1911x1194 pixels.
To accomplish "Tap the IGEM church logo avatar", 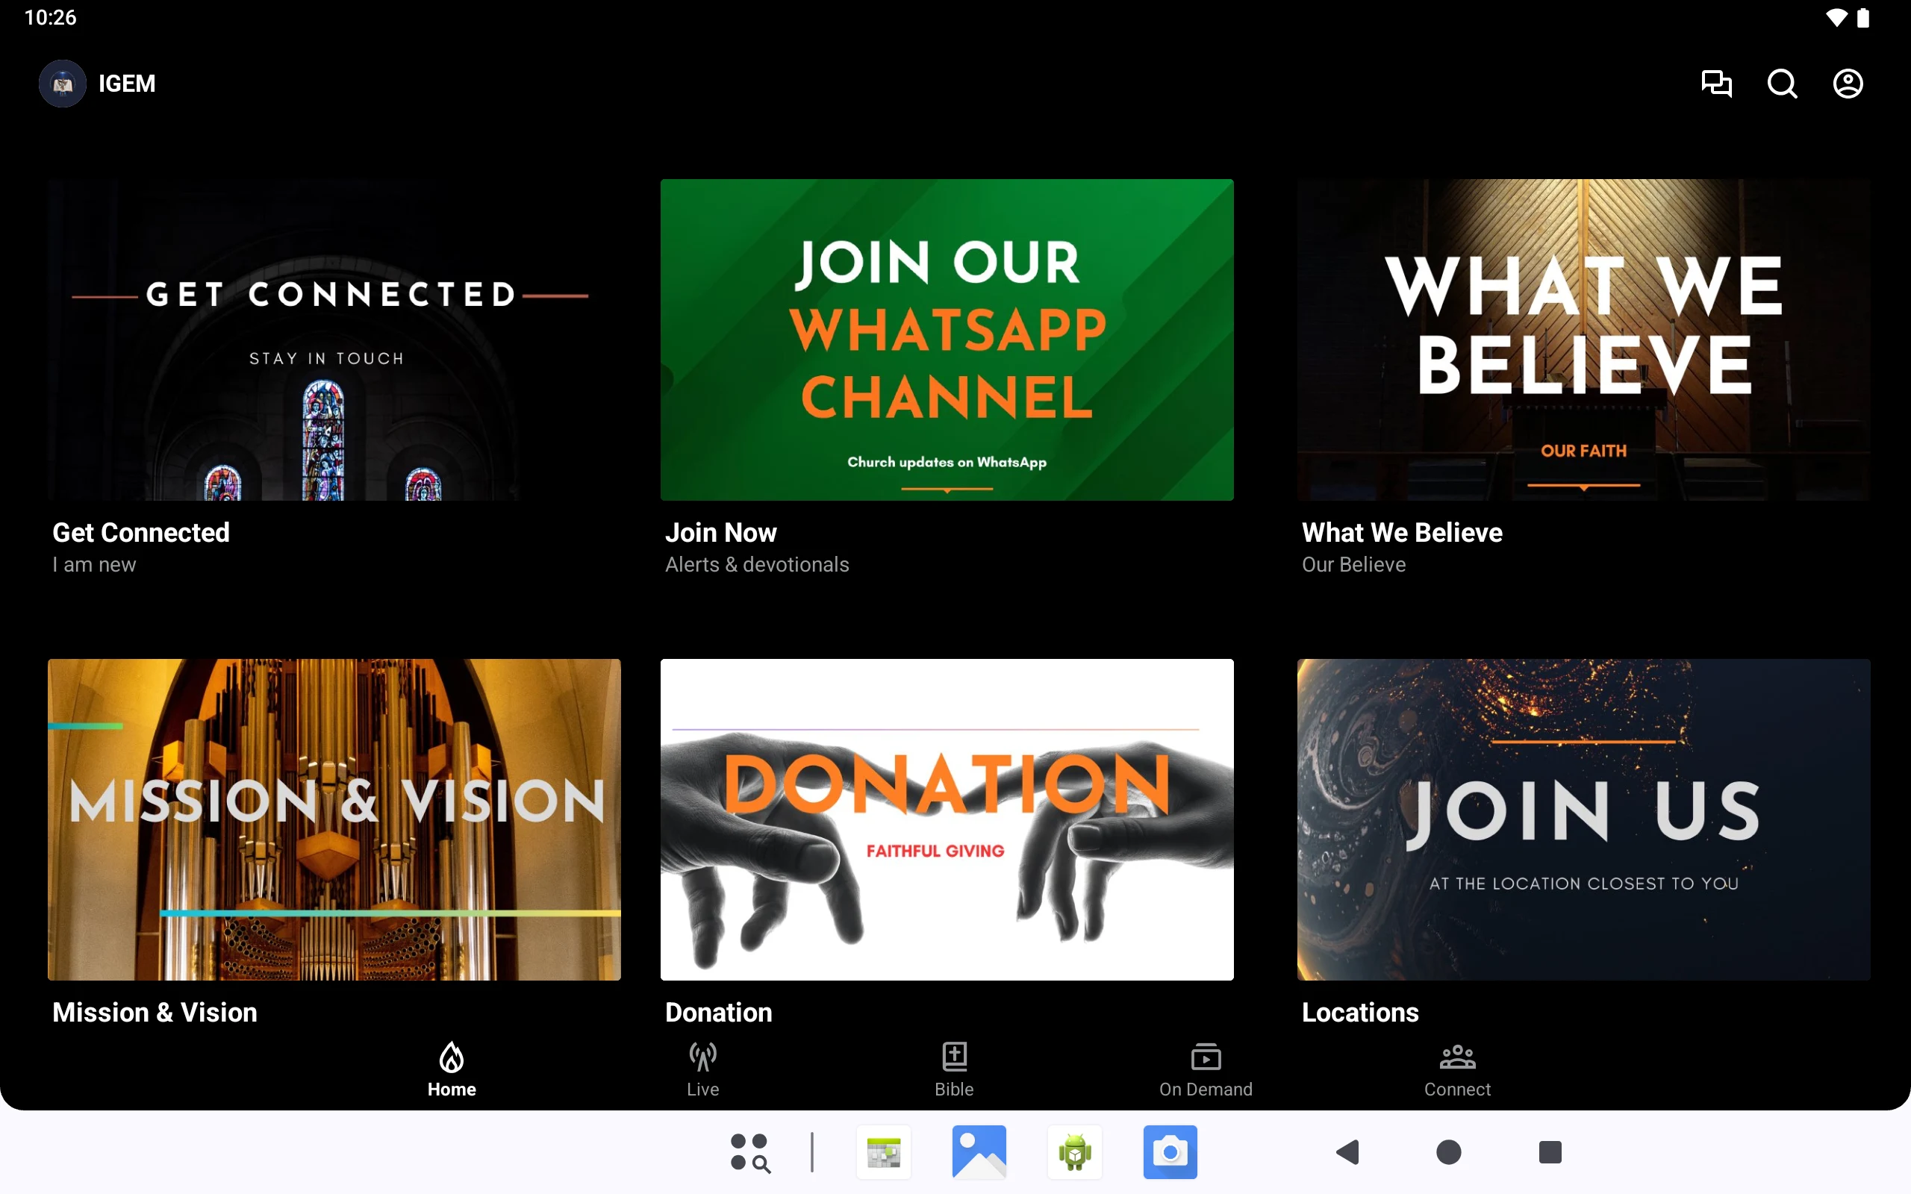I will (x=63, y=84).
